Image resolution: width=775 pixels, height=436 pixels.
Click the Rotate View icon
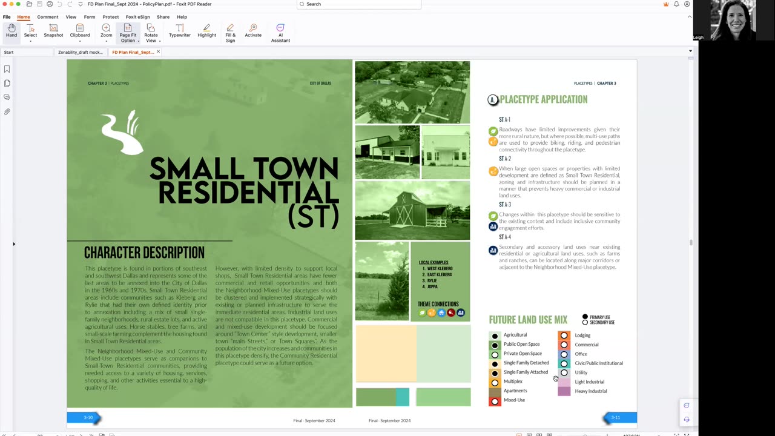click(151, 28)
